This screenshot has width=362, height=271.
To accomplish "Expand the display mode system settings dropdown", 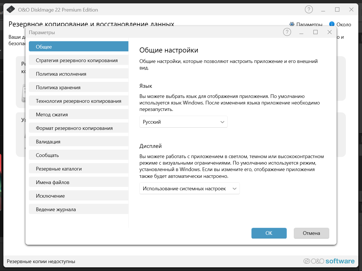I will click(x=189, y=189).
